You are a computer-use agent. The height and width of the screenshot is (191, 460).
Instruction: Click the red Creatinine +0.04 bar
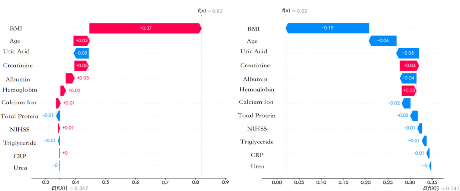pyautogui.click(x=409, y=66)
